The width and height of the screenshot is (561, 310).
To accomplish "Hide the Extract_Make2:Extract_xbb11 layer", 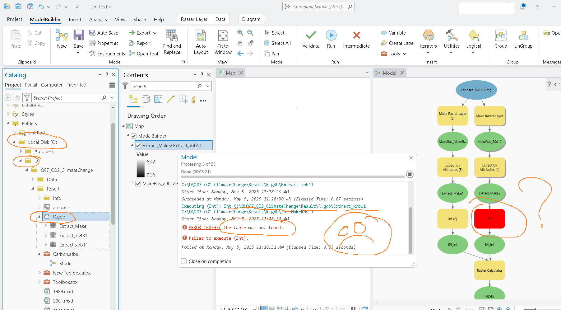I will [138, 145].
